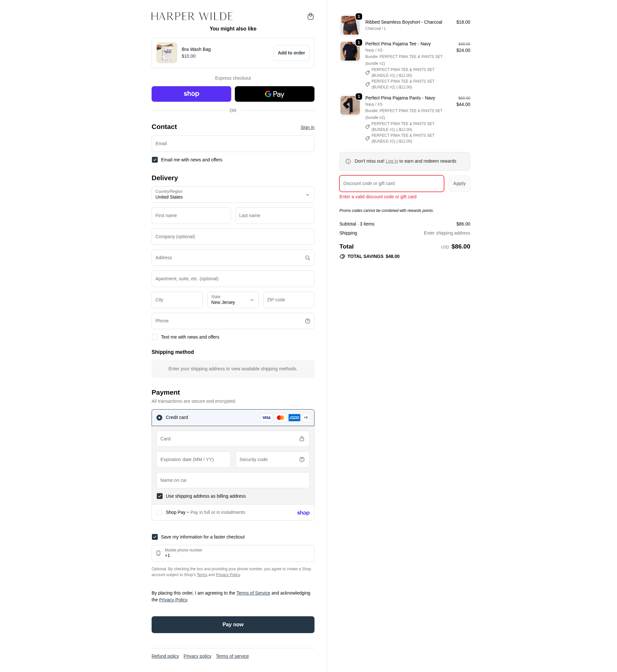Image resolution: width=617 pixels, height=672 pixels.
Task: Click the Ribbed Seamless Boyshort product thumbnail
Action: pyautogui.click(x=350, y=25)
